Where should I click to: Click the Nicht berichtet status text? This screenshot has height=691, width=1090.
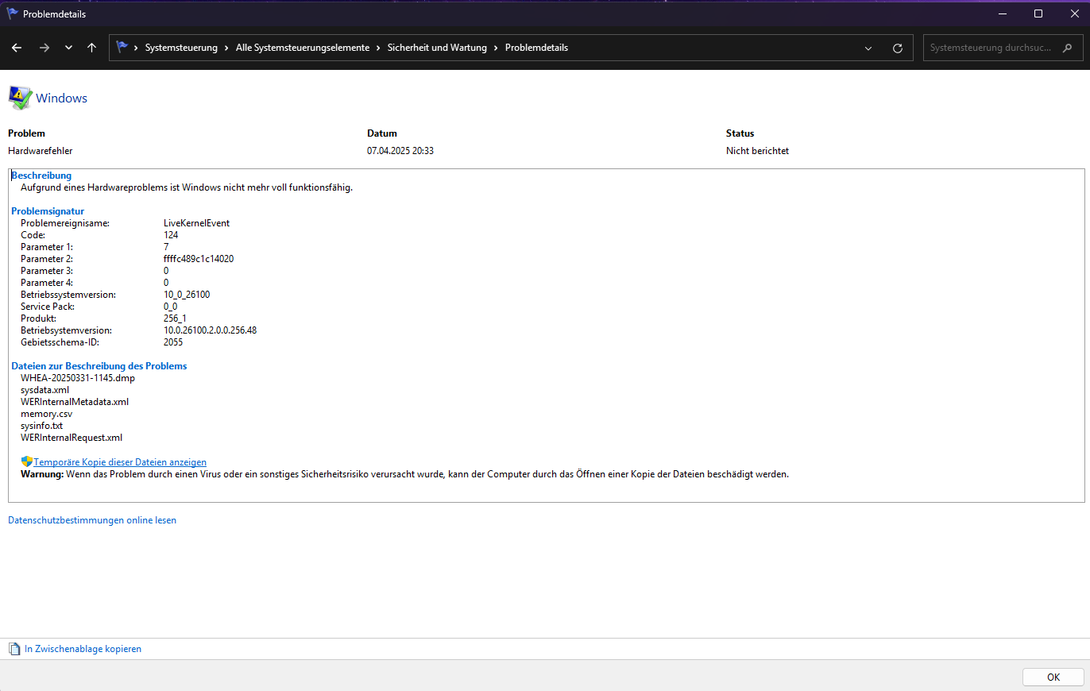tap(757, 151)
